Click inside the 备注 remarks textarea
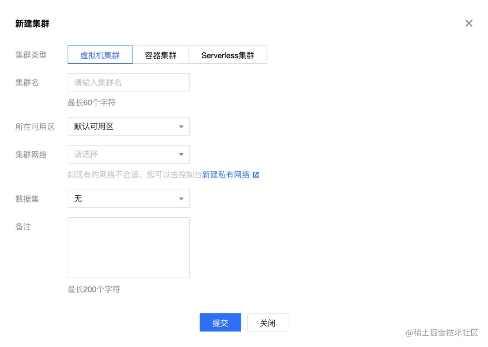488x347 pixels. pos(128,248)
